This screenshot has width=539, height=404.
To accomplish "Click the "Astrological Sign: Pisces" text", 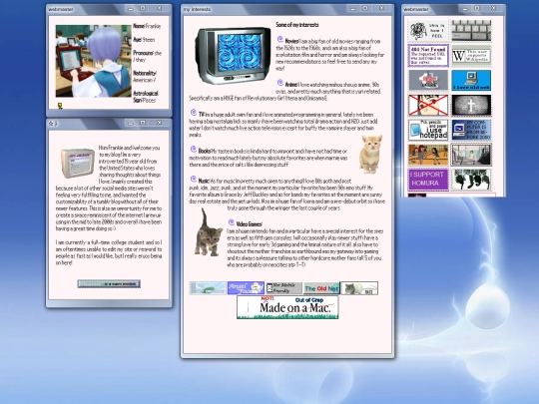I will tap(146, 97).
